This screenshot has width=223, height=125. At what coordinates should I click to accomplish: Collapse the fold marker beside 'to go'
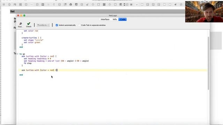(x=17, y=54)
